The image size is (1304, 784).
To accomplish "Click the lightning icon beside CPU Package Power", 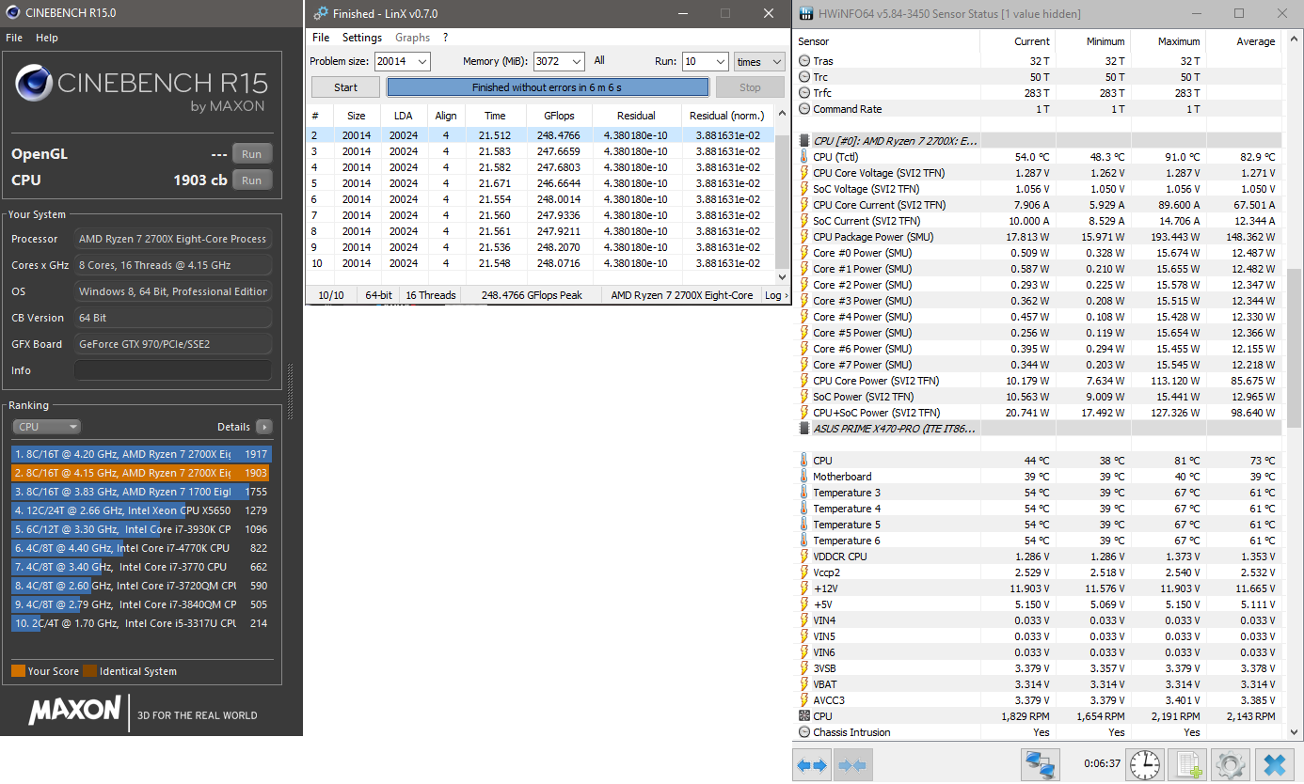I will [804, 237].
